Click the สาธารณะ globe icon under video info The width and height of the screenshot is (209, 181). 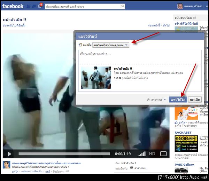pyautogui.click(x=132, y=168)
